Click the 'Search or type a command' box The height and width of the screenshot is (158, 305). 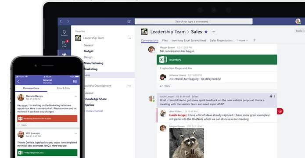(194, 22)
